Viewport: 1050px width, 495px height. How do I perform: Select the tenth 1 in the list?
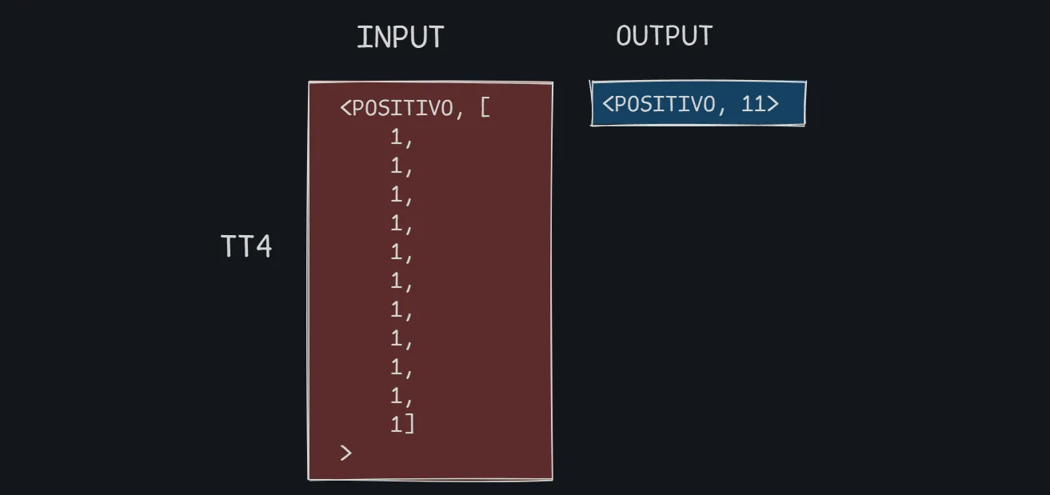(x=396, y=397)
